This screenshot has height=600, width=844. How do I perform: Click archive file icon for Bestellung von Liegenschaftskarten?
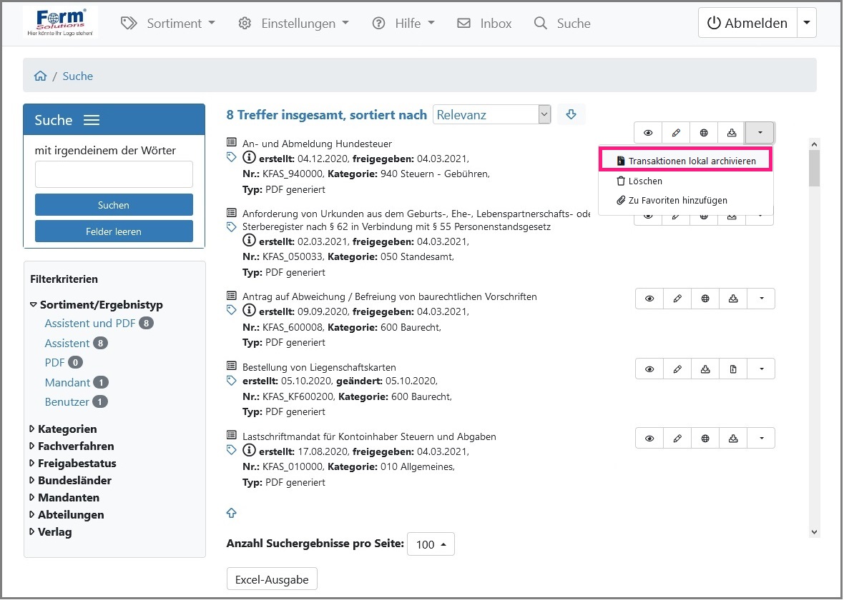pos(733,369)
